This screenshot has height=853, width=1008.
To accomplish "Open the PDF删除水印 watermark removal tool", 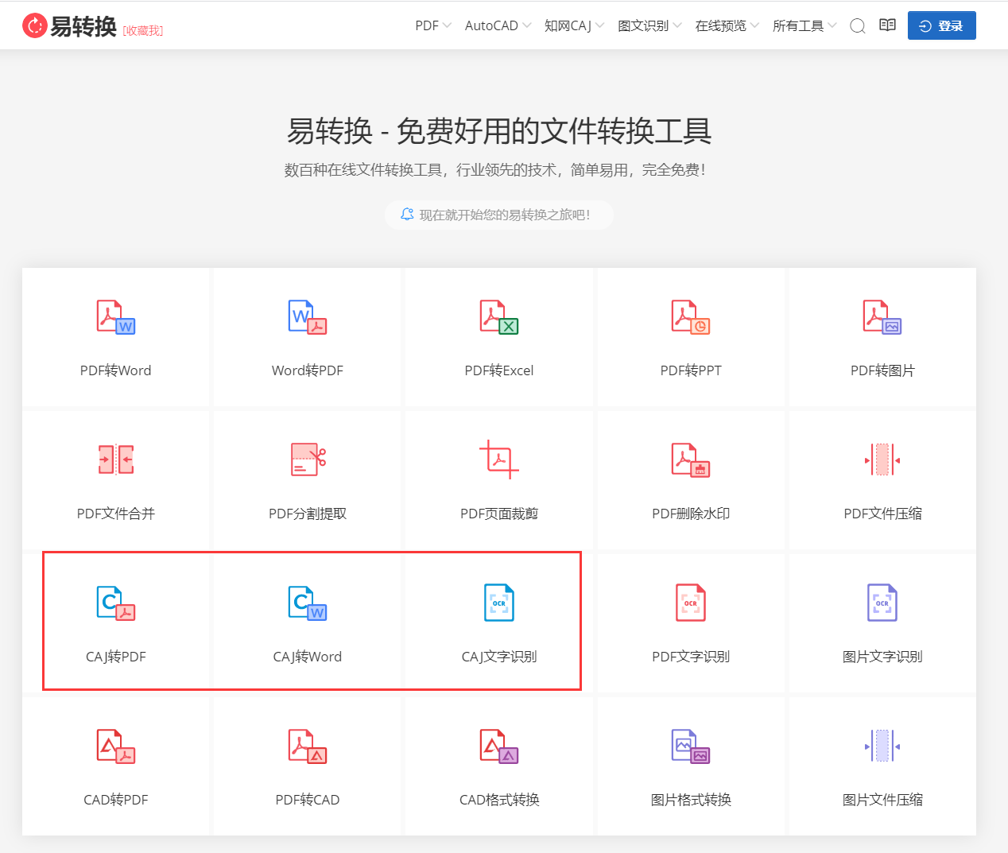I will pyautogui.click(x=690, y=479).
